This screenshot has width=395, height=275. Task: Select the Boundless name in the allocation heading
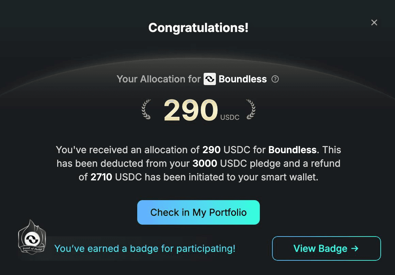[242, 79]
